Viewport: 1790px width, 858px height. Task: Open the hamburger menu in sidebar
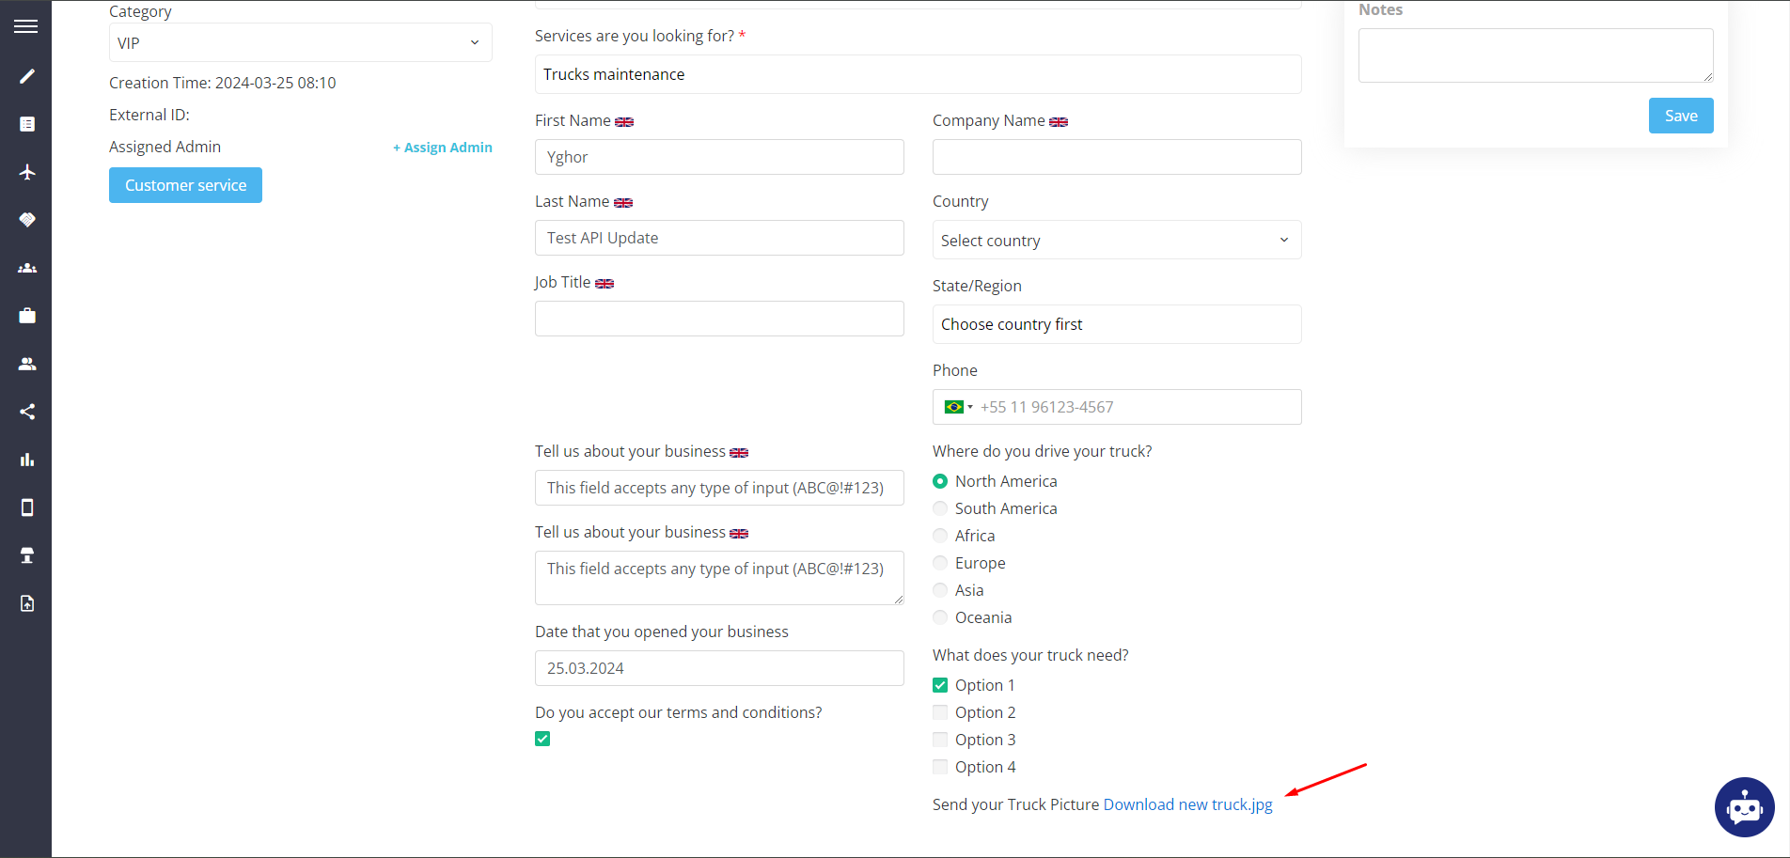pos(26,26)
